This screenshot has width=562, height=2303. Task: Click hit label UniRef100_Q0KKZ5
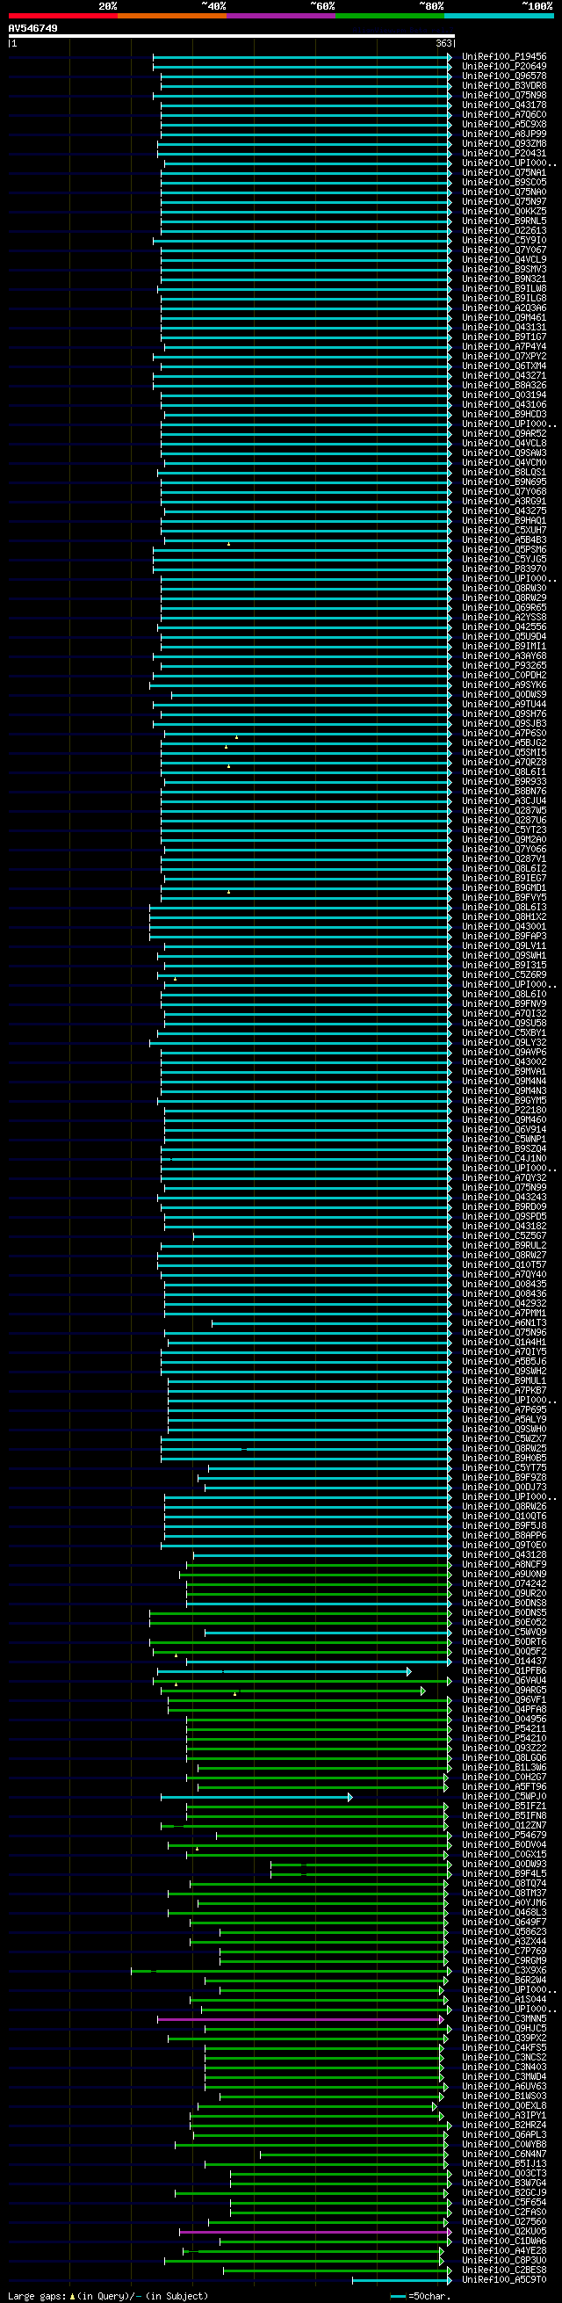pyautogui.click(x=504, y=212)
